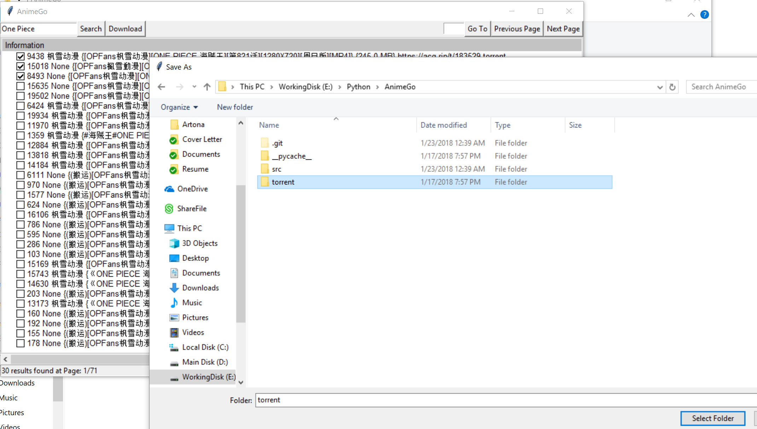
Task: Sort files by Date modified column
Action: click(x=443, y=125)
